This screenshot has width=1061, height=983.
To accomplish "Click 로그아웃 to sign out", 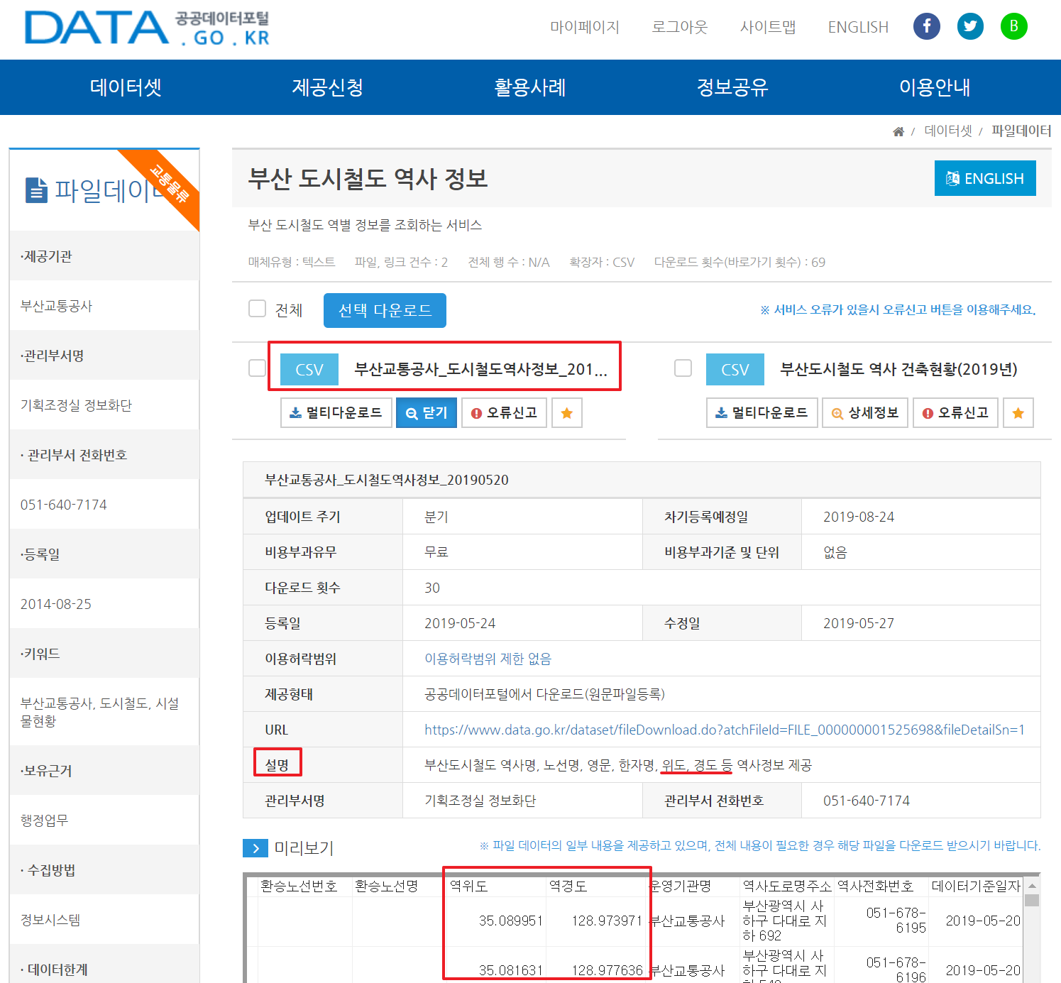I will pos(680,27).
